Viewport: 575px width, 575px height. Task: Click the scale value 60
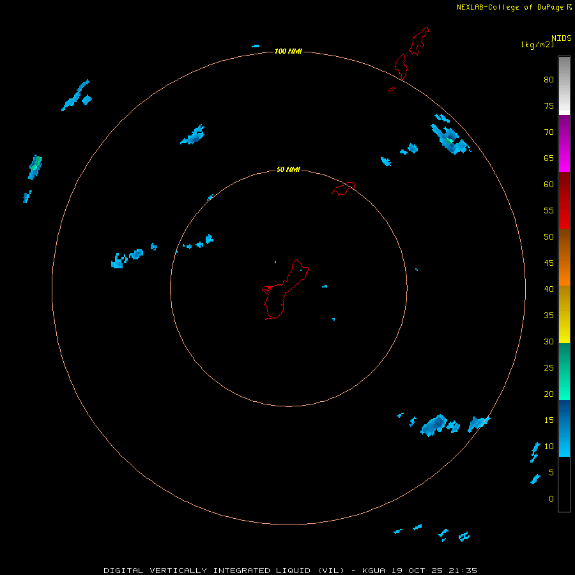point(549,185)
